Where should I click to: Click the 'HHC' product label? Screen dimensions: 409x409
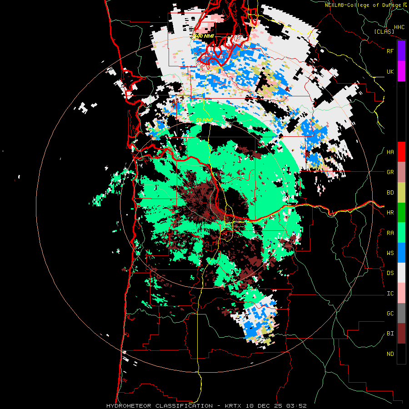click(x=399, y=27)
